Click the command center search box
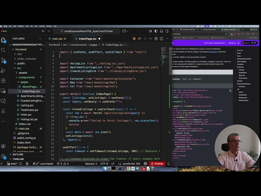The width and height of the screenshot is (261, 196). [86, 31]
